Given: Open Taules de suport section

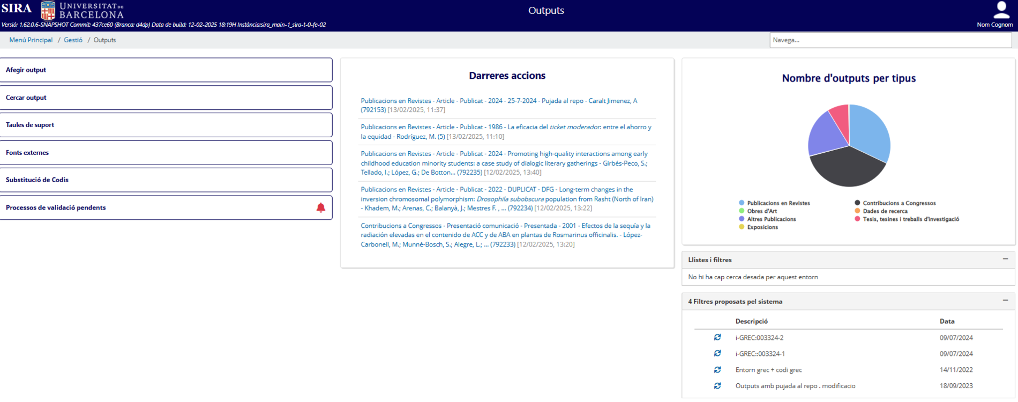Looking at the screenshot, I should (x=166, y=125).
